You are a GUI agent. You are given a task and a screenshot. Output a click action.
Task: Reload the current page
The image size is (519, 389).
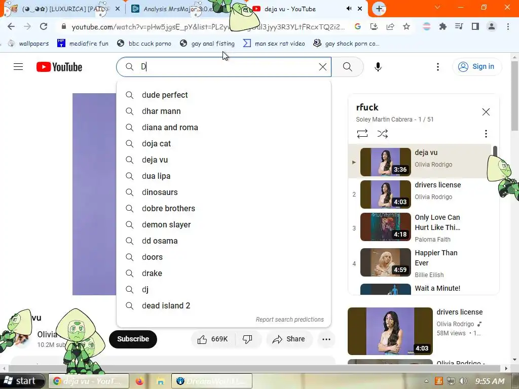[x=44, y=26]
